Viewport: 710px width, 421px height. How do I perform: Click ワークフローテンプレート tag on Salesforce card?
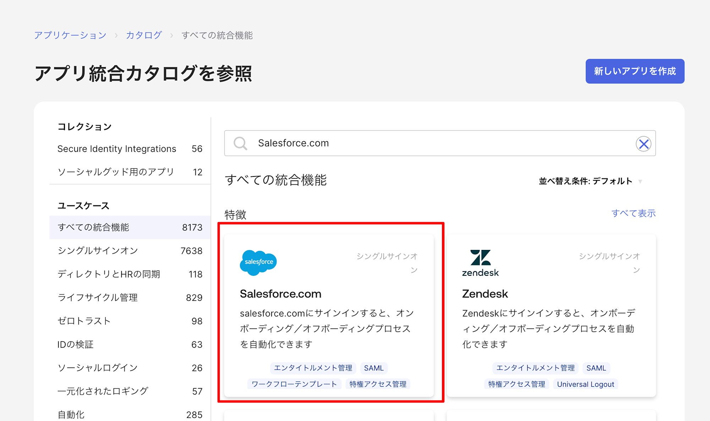pyautogui.click(x=294, y=384)
